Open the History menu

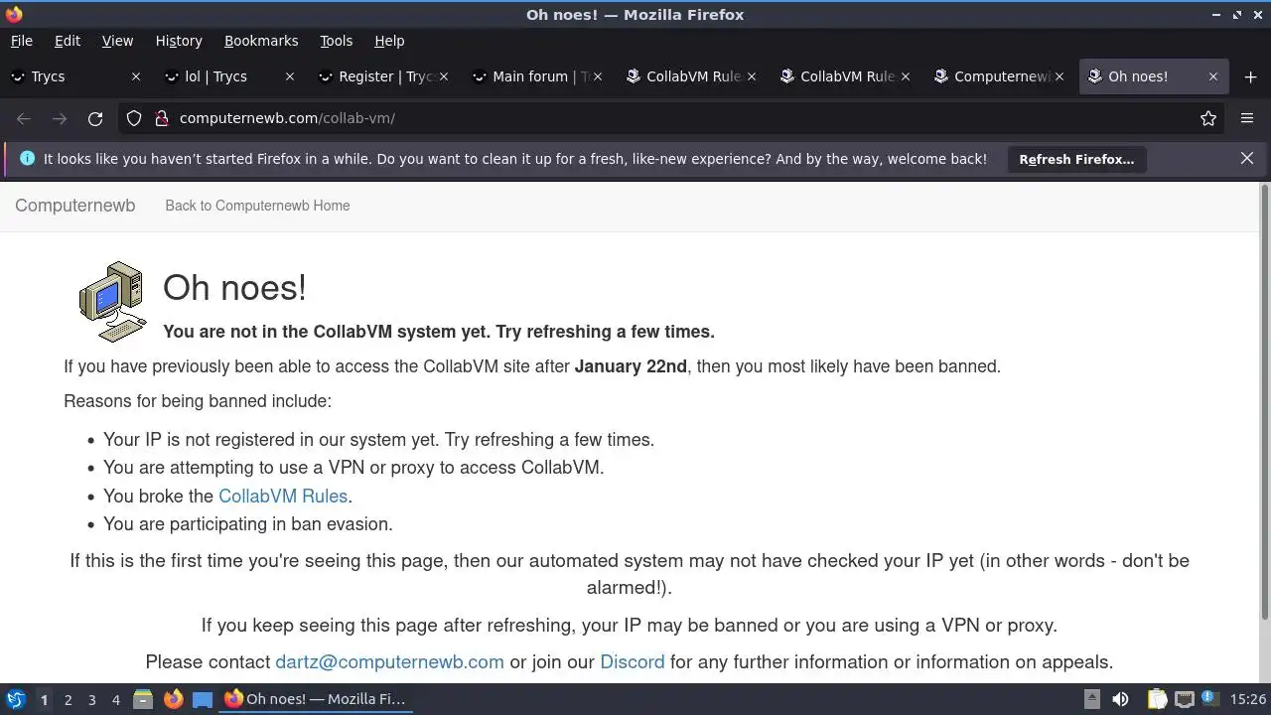point(179,41)
